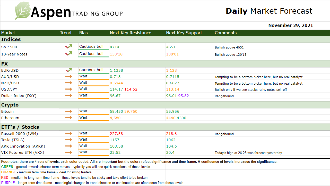Viewport: 330px width, 186px height.
Task: Click the Ethereum trend arrow icon
Action: pyautogui.click(x=69, y=118)
